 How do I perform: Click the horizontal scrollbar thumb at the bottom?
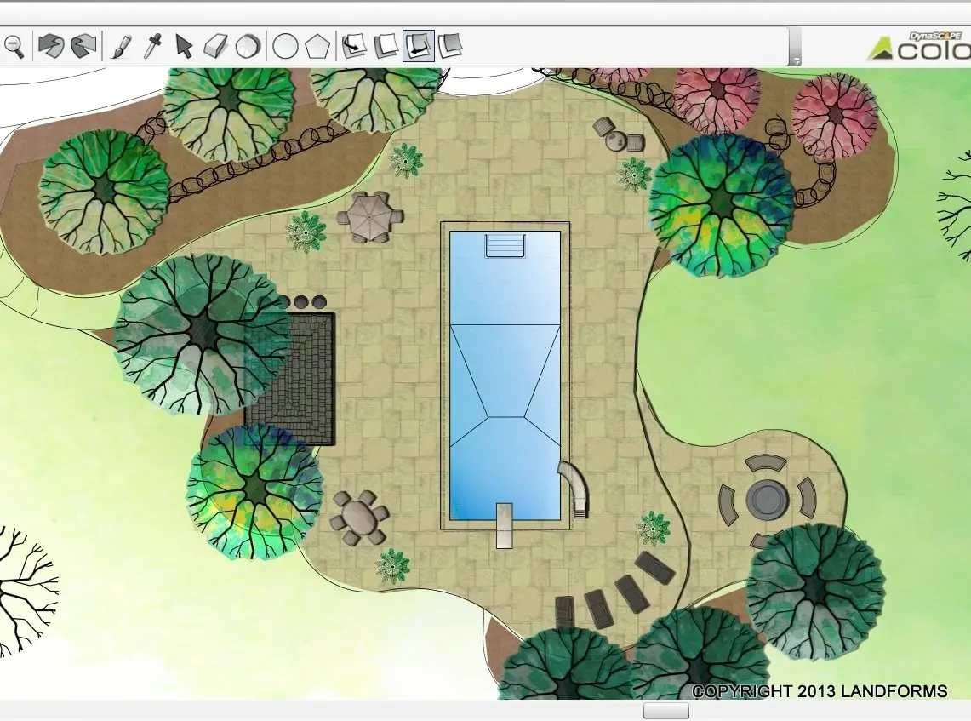pyautogui.click(x=666, y=711)
